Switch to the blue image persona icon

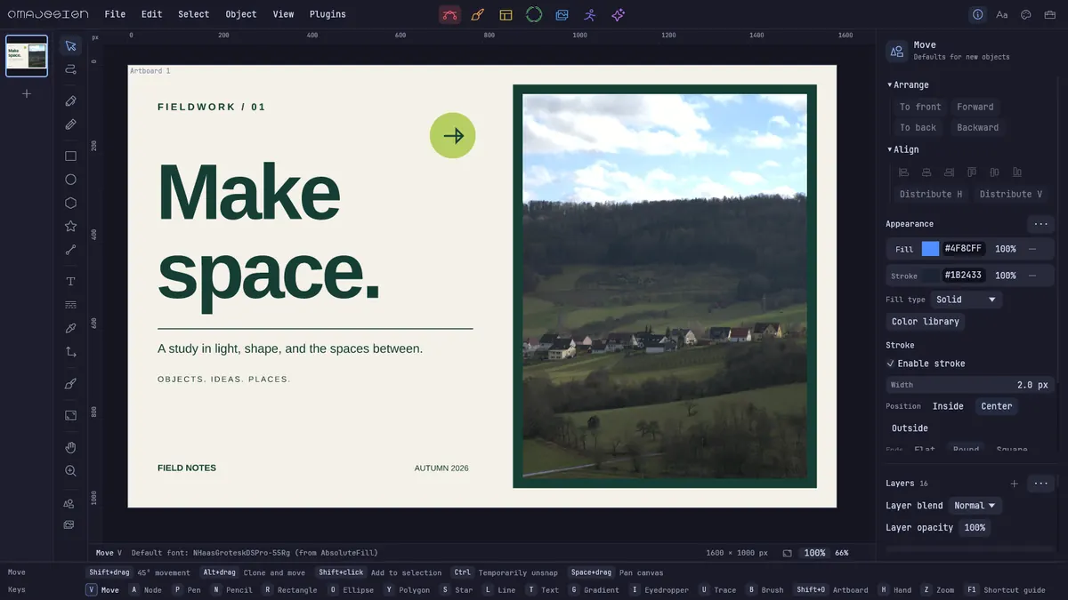point(562,14)
